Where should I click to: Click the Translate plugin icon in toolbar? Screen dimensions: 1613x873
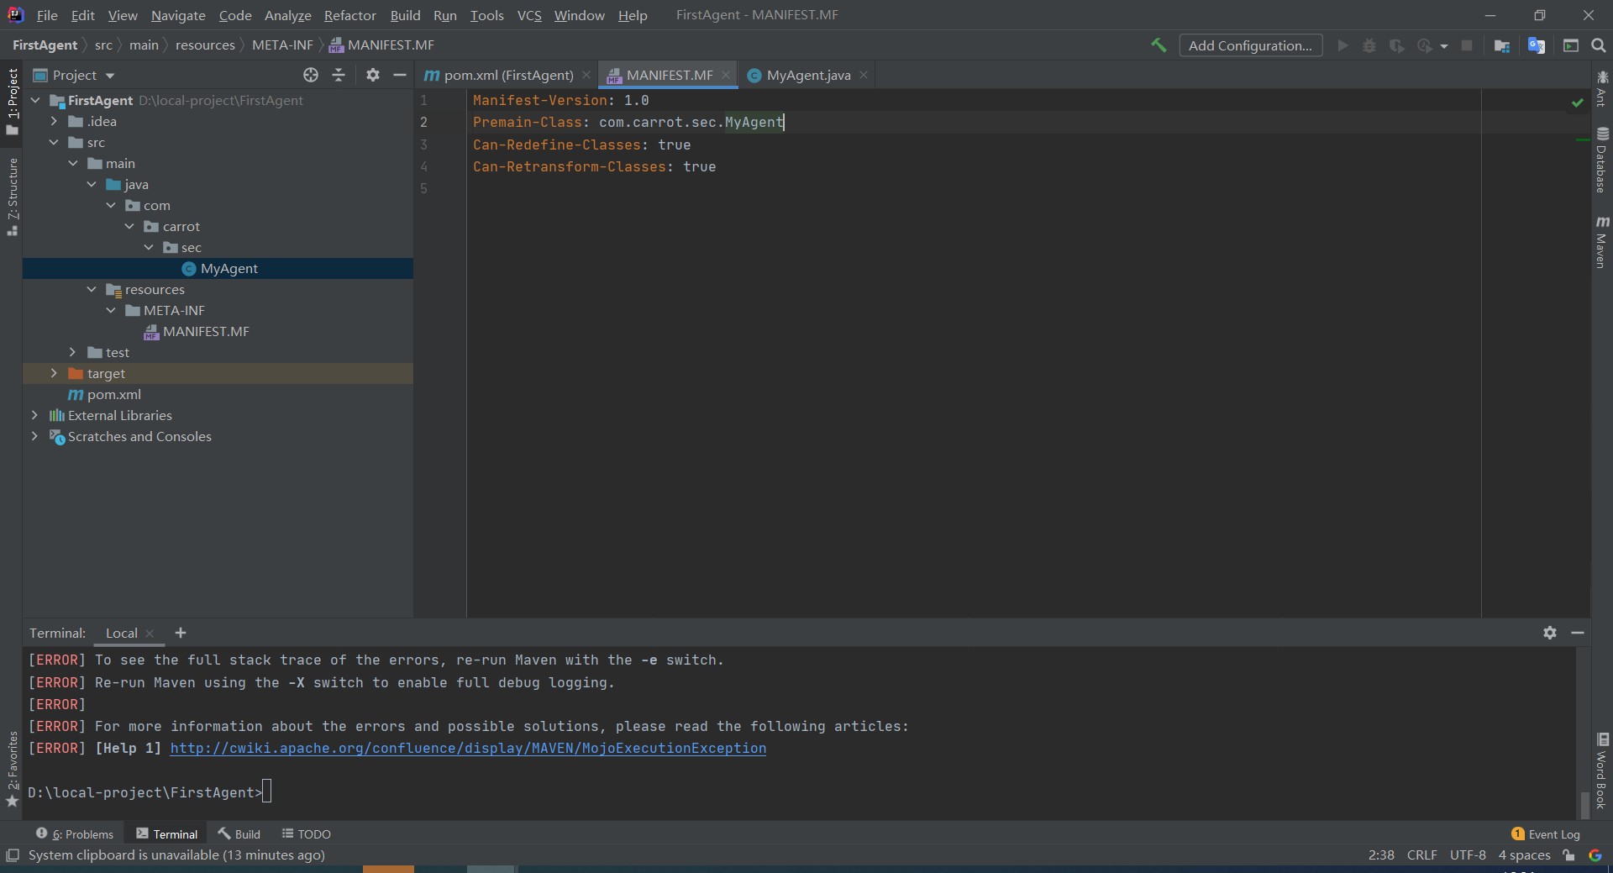tap(1537, 45)
